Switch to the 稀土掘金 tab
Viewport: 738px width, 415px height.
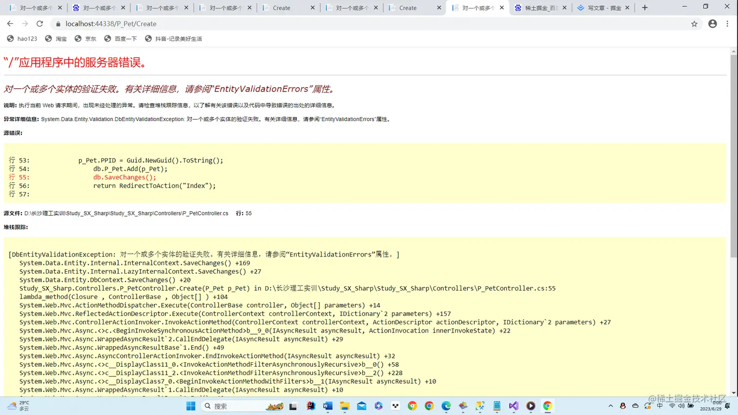(x=538, y=8)
